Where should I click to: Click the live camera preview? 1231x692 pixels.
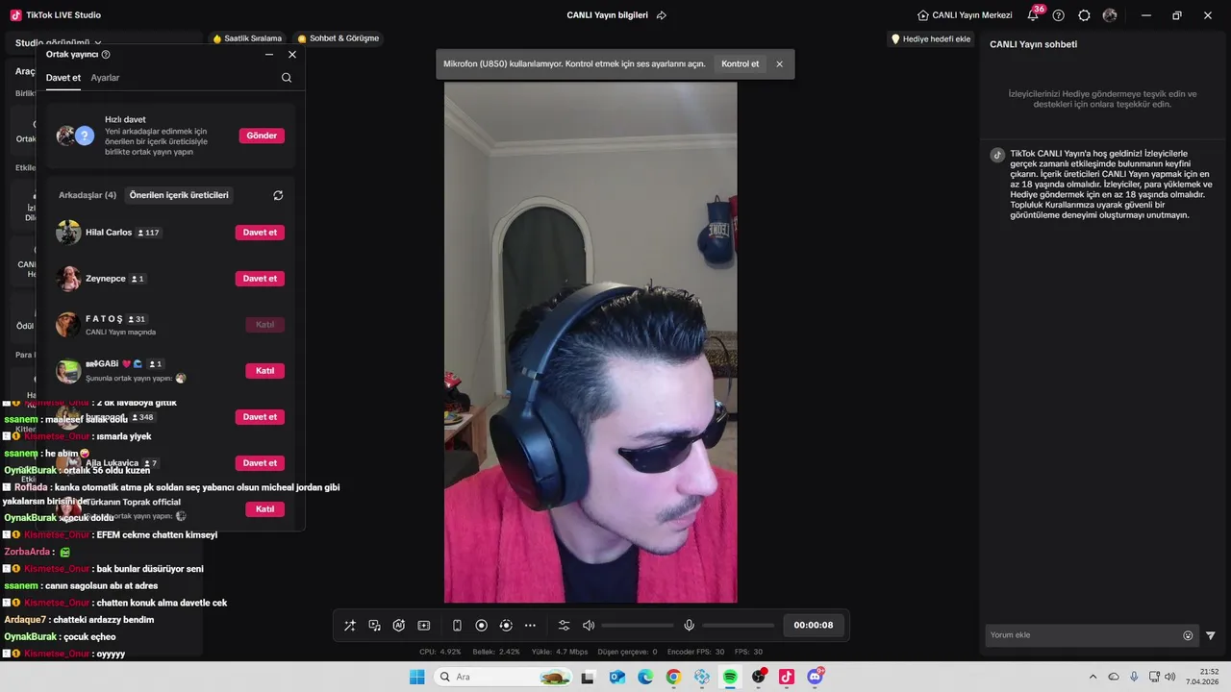pyautogui.click(x=590, y=342)
